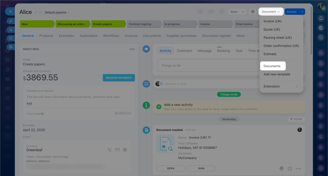Click the green plus icon to add activity
The height and width of the screenshot is (176, 328).
(x=159, y=107)
